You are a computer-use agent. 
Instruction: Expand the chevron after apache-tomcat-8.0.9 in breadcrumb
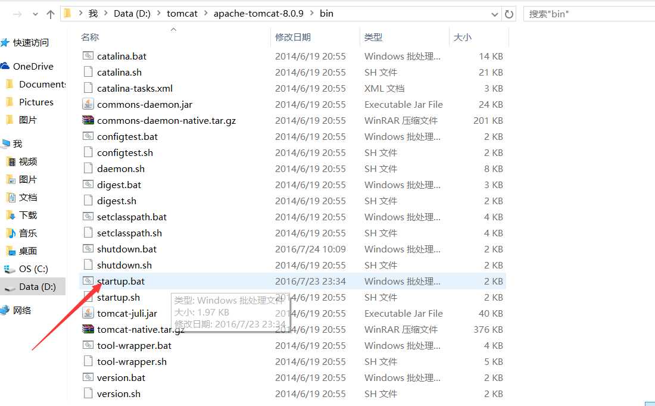311,13
